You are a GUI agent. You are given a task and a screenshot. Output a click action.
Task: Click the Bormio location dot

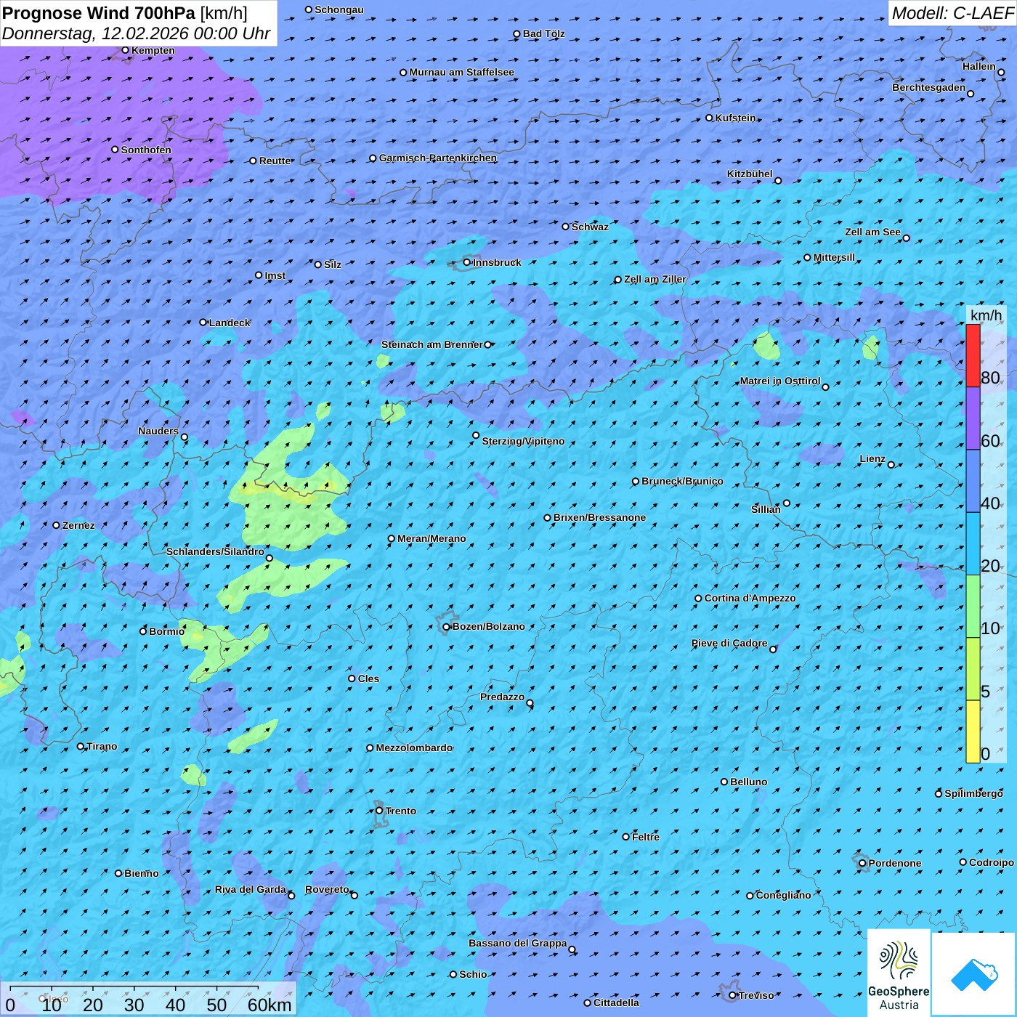(143, 631)
